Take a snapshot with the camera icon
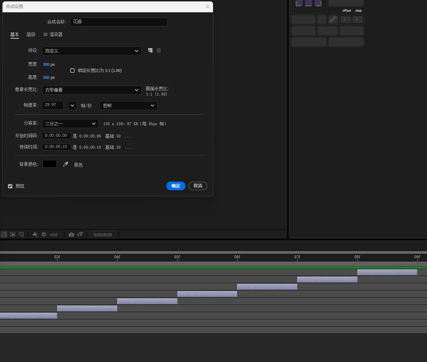This screenshot has height=362, width=427. click(71, 234)
